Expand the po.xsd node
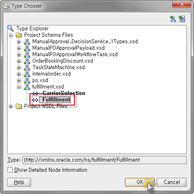194x194 pixels. point(19,80)
